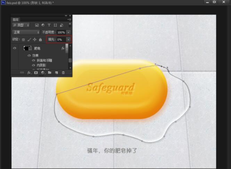This screenshot has height=169, width=231.
Task: Create a new layer group folder
Action: point(49,72)
